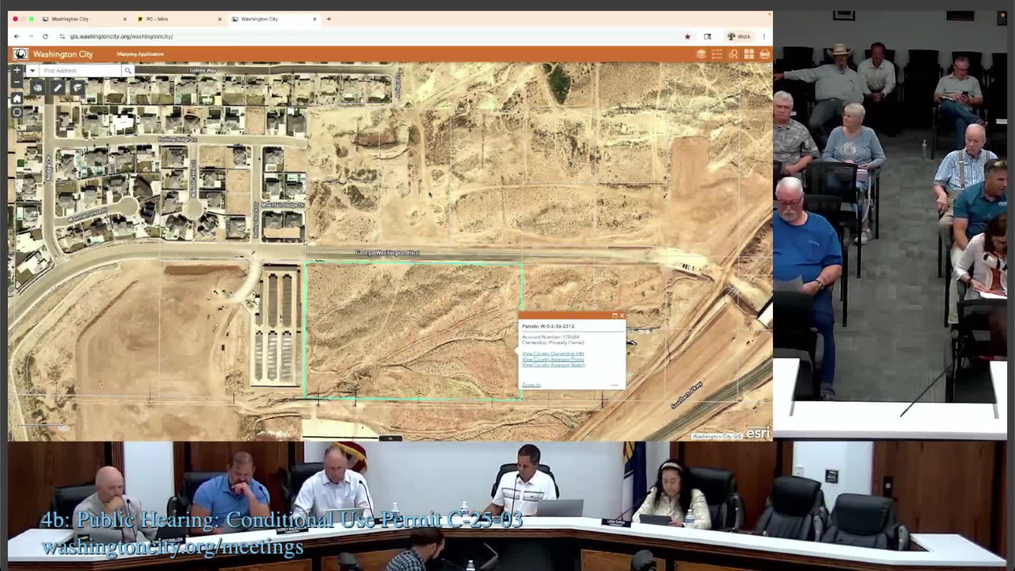
Task: Click the Print widget icon
Action: [764, 54]
